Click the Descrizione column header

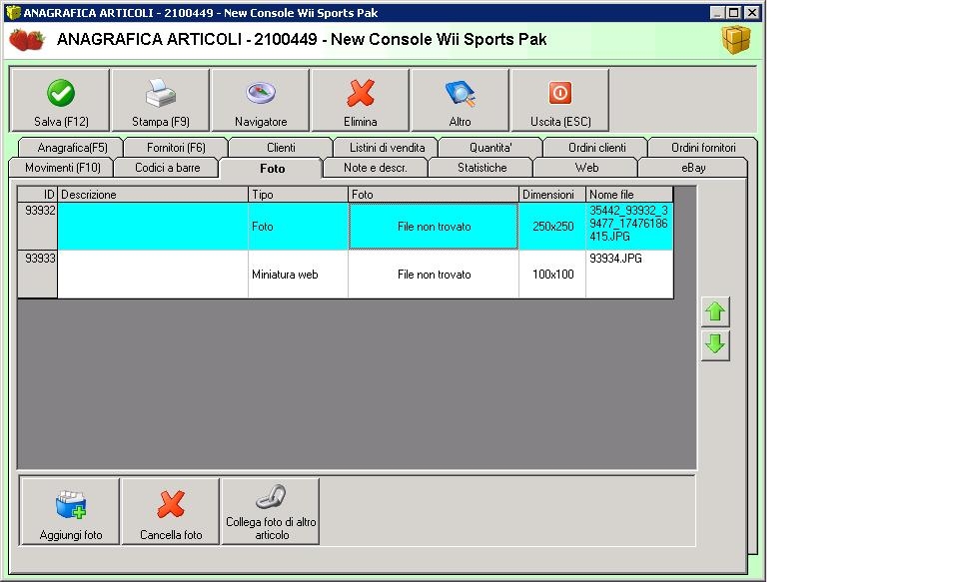[x=153, y=195]
